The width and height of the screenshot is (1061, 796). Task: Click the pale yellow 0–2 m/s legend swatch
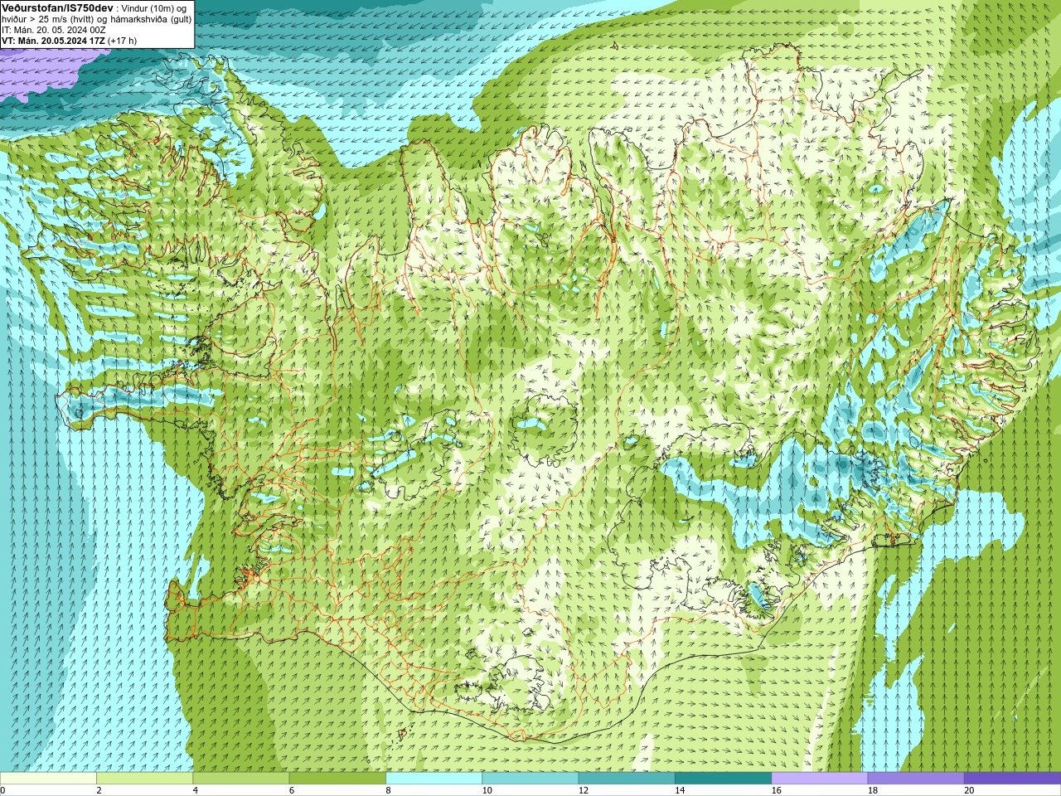[48, 779]
